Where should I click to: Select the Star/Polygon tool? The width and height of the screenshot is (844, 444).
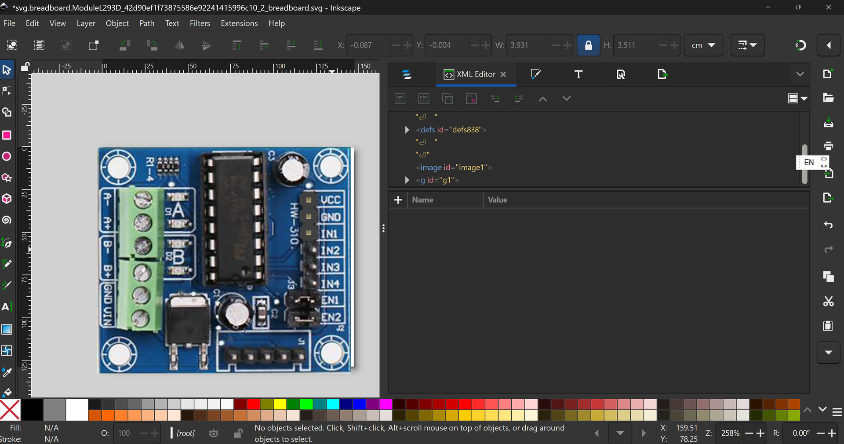7,178
